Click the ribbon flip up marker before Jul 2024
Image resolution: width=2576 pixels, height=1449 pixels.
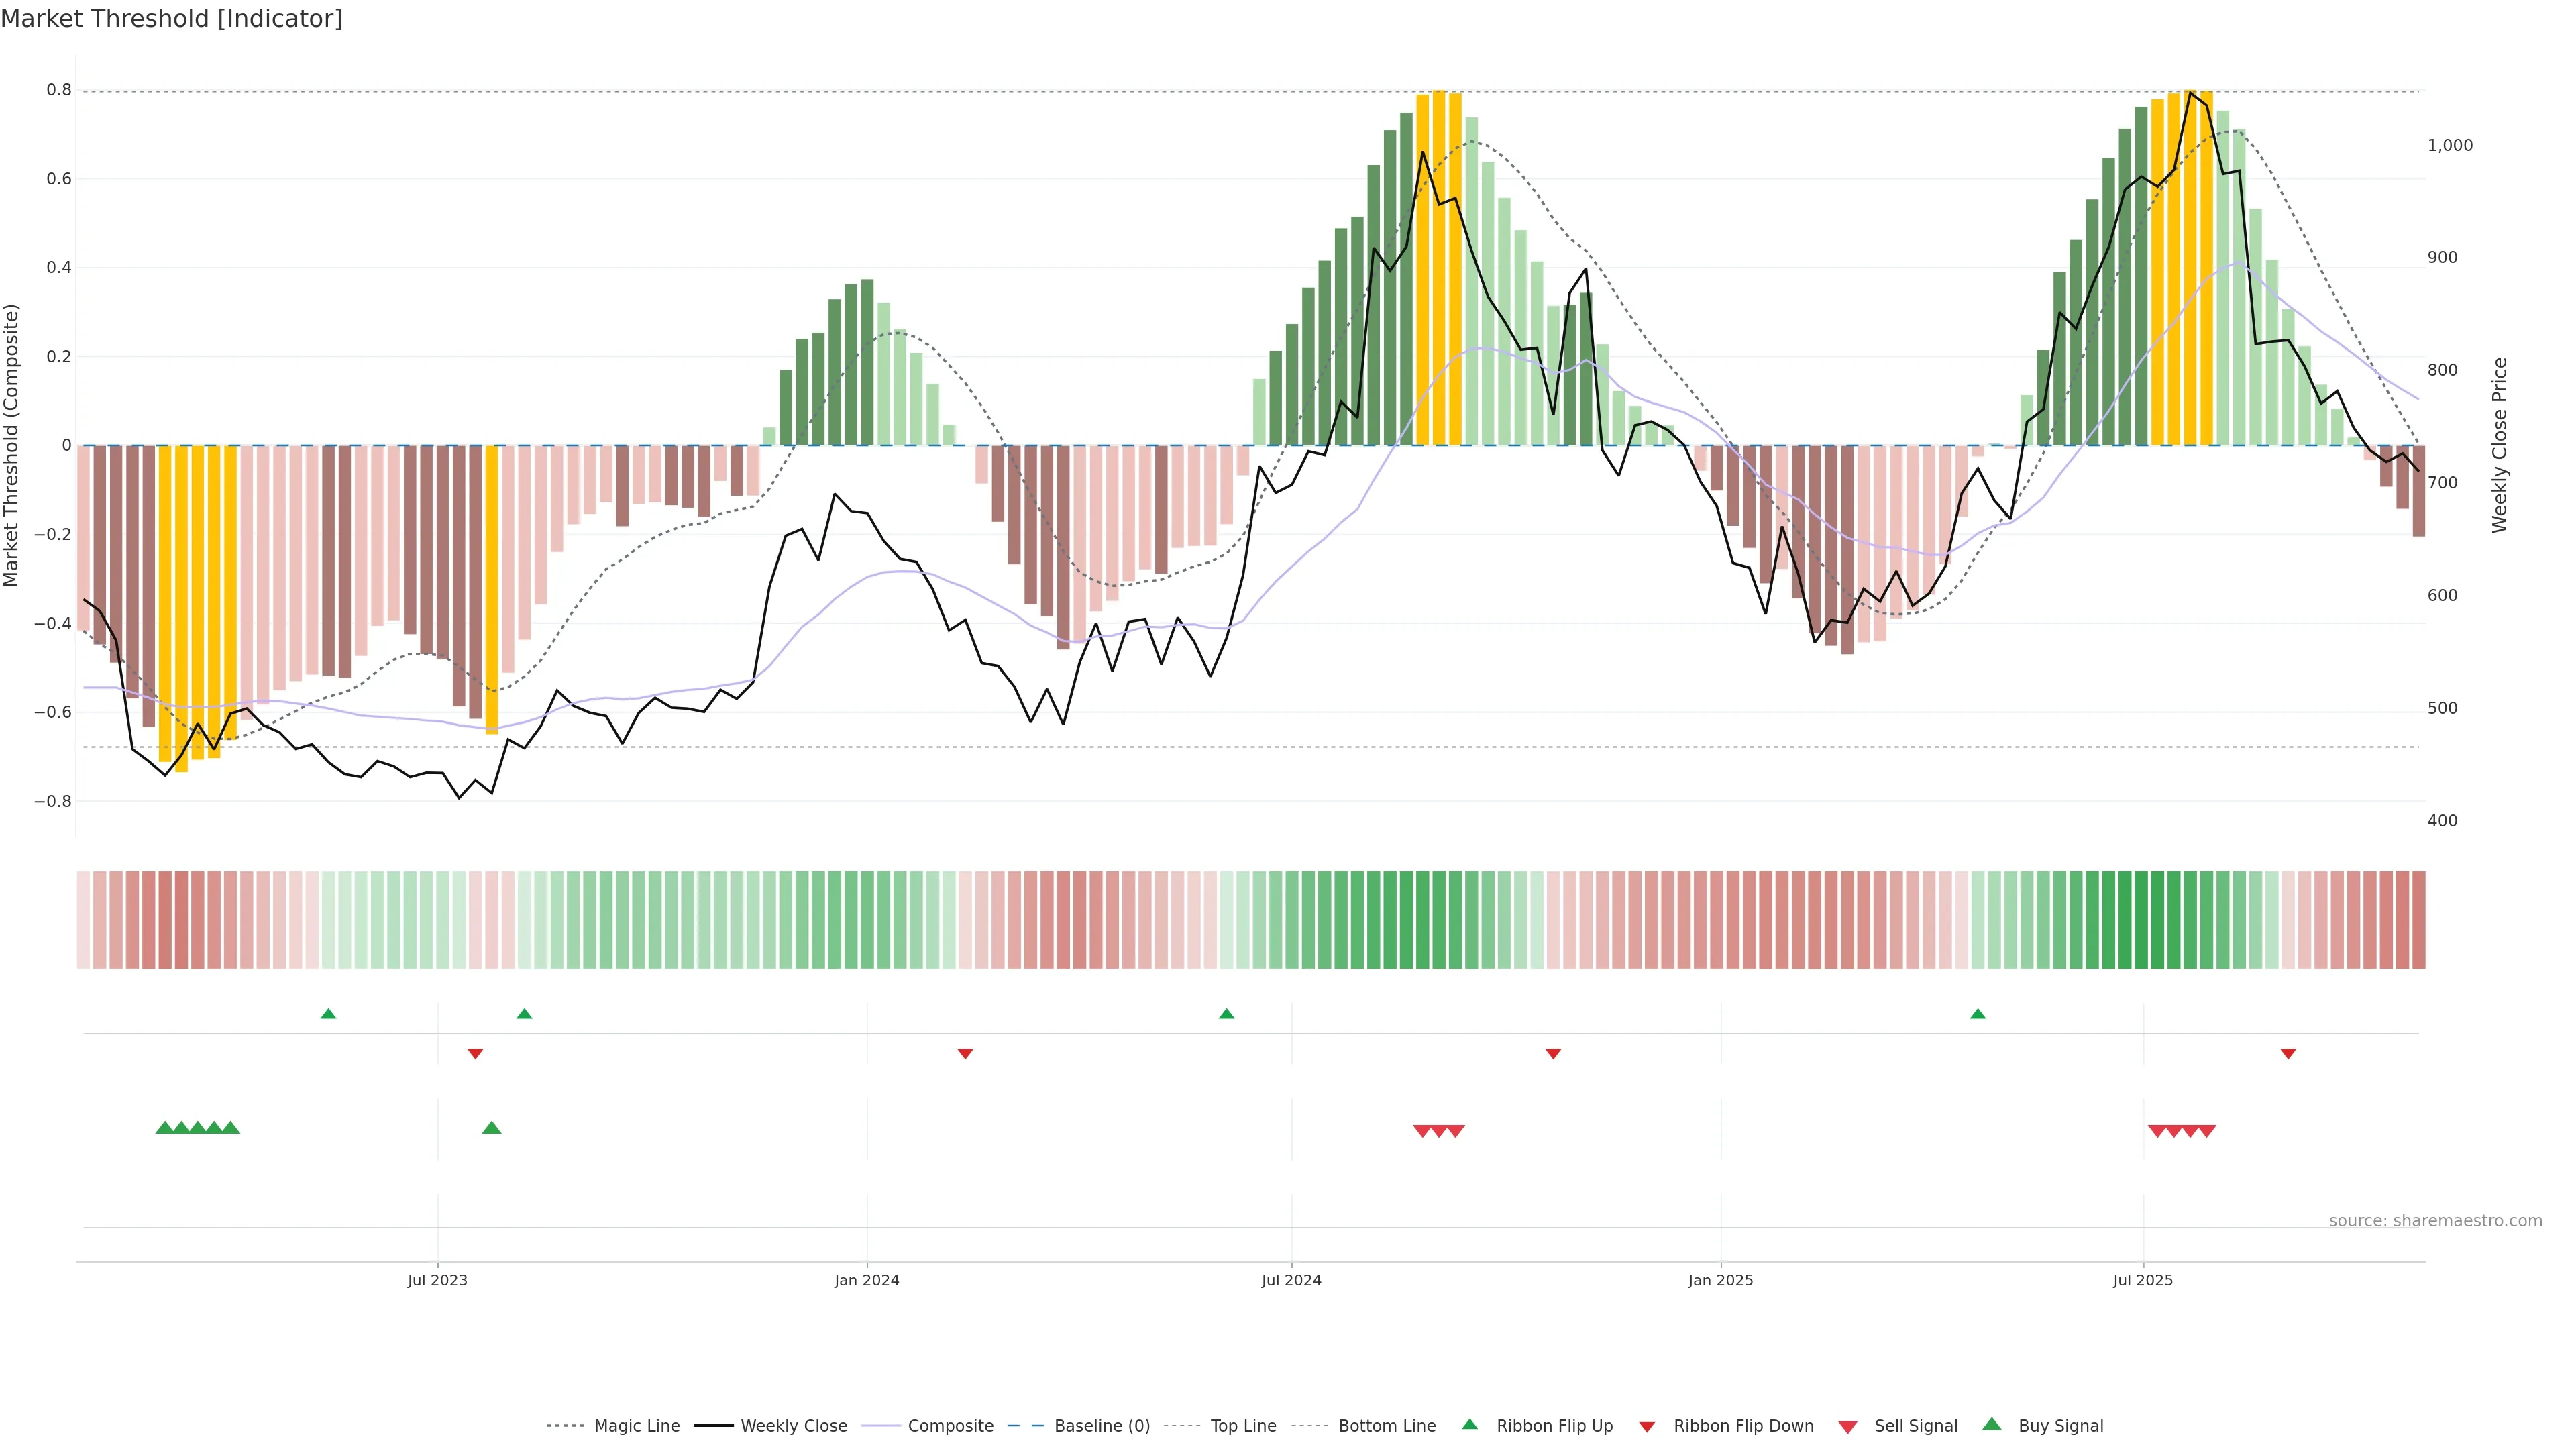coord(1227,1014)
